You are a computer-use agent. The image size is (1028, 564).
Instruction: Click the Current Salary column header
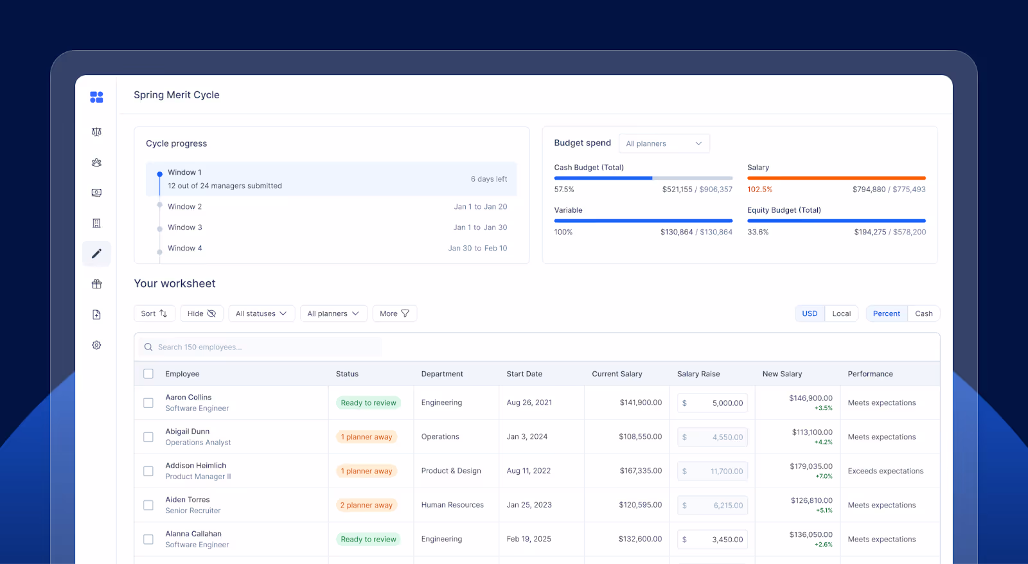coord(617,374)
